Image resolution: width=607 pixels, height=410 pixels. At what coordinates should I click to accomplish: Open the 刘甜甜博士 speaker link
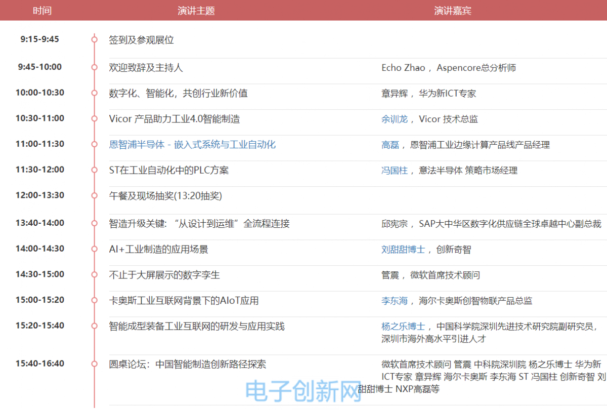(x=403, y=250)
